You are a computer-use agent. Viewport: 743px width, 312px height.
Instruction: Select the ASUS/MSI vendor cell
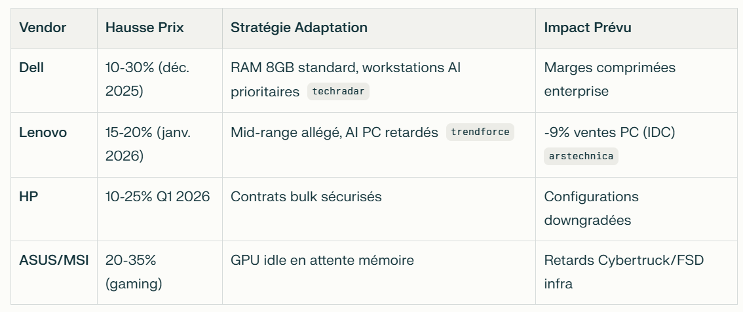click(x=54, y=260)
